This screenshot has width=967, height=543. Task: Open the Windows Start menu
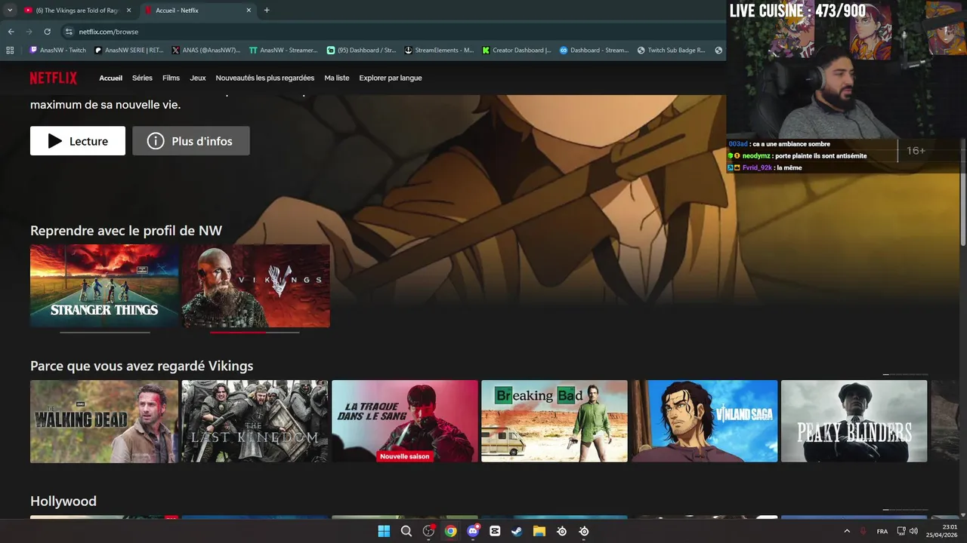384,531
